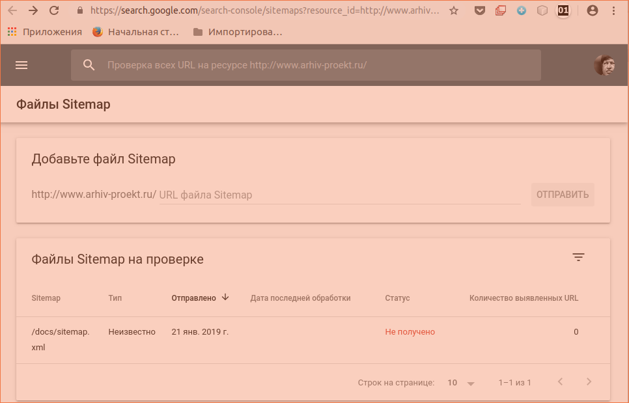The height and width of the screenshot is (403, 629).
Task: Focus the Проверка всех URL search field
Action: 305,65
